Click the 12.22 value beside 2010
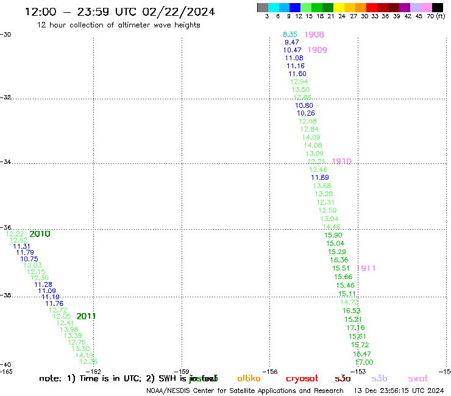451x396 pixels. pos(15,234)
